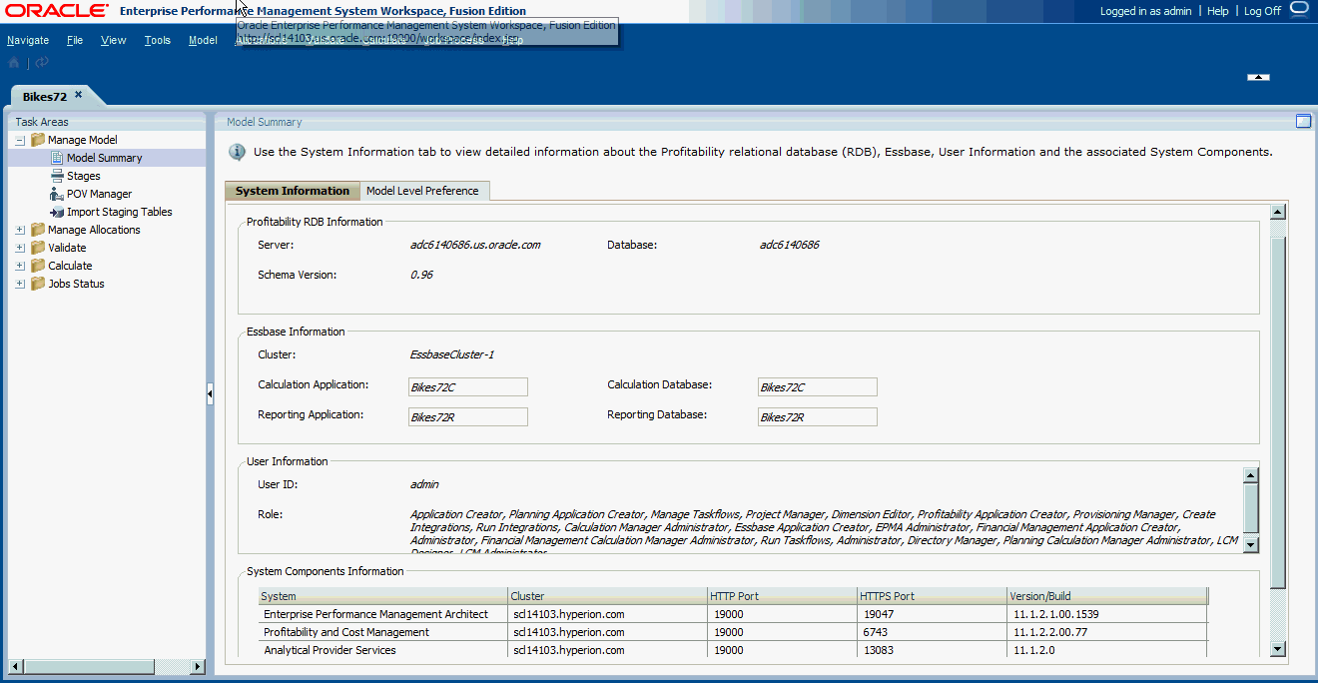Image resolution: width=1318 pixels, height=683 pixels.
Task: Open the Model Summary page icon
Action: 57,158
